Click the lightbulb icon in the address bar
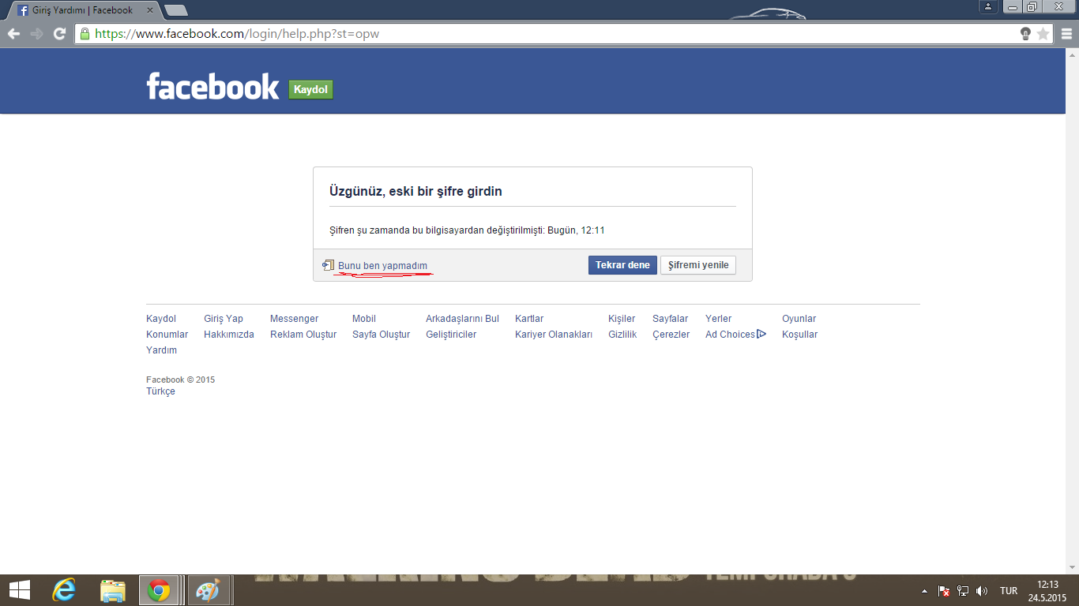 (1025, 34)
